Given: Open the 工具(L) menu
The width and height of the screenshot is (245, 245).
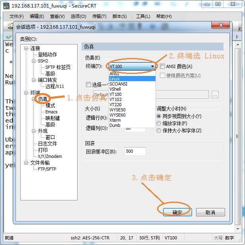Looking at the screenshot, I should click(x=143, y=16).
